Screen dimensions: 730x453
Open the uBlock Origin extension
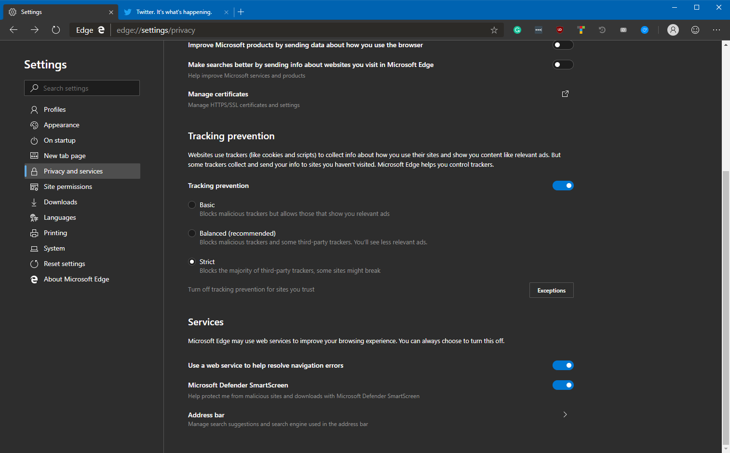point(560,30)
